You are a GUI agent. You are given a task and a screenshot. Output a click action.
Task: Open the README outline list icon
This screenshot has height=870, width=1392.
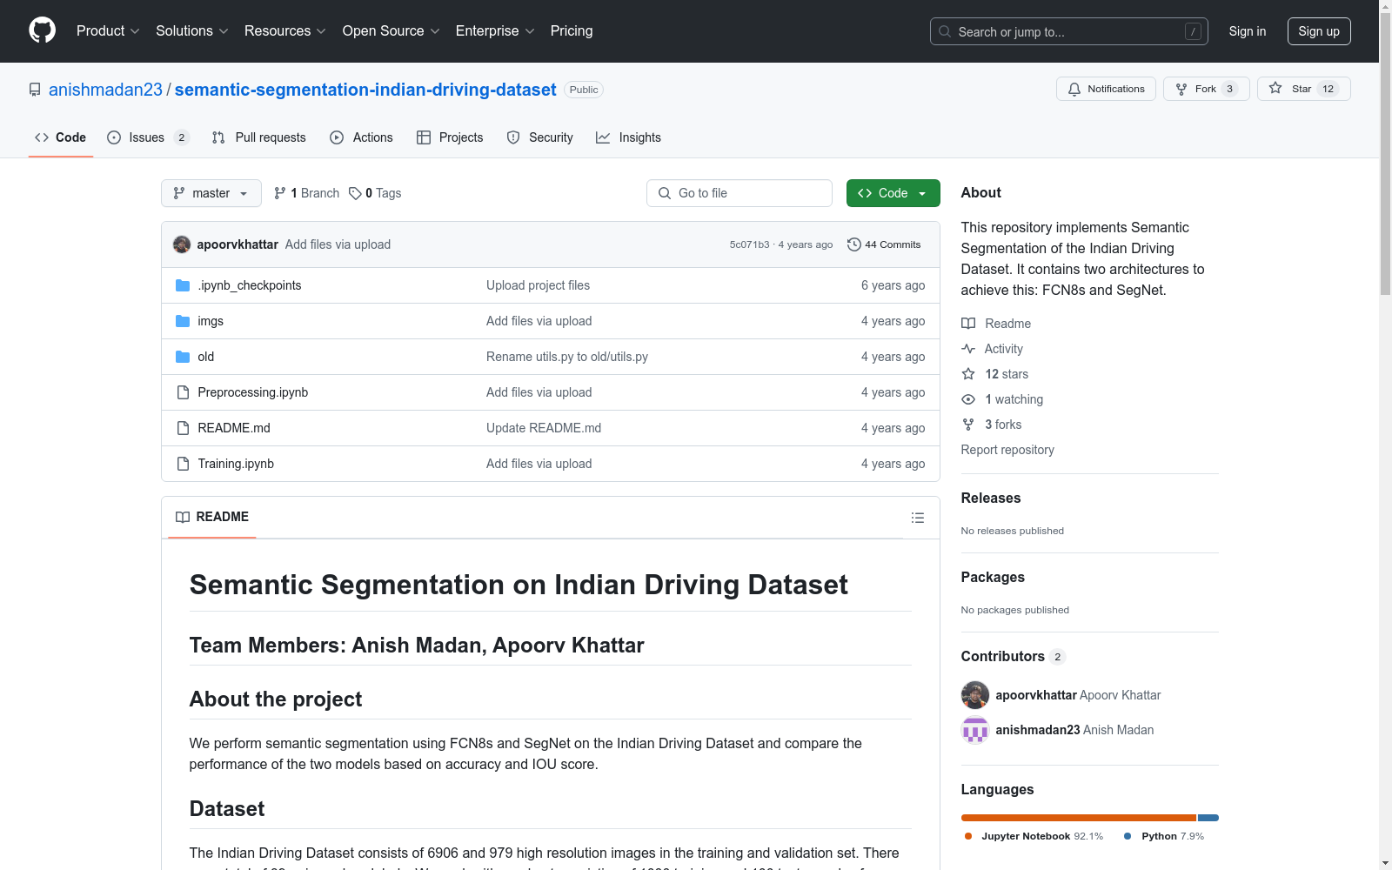click(x=918, y=518)
